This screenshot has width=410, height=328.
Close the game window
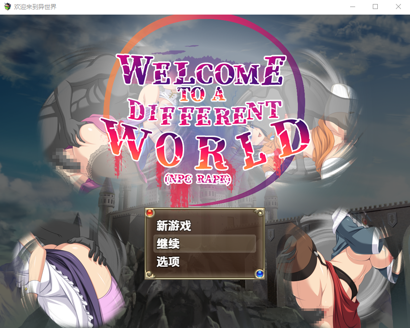point(398,7)
